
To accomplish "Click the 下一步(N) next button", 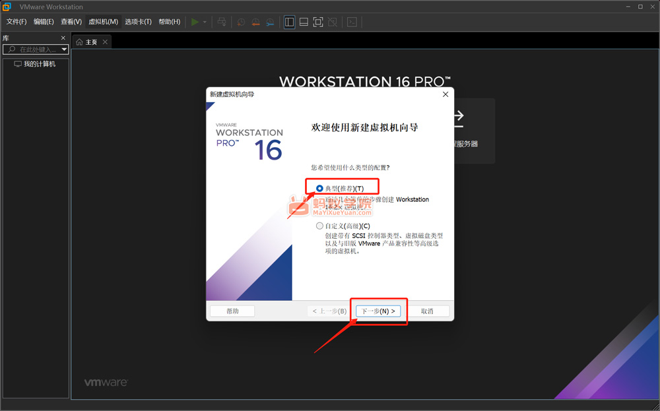I will coord(378,311).
